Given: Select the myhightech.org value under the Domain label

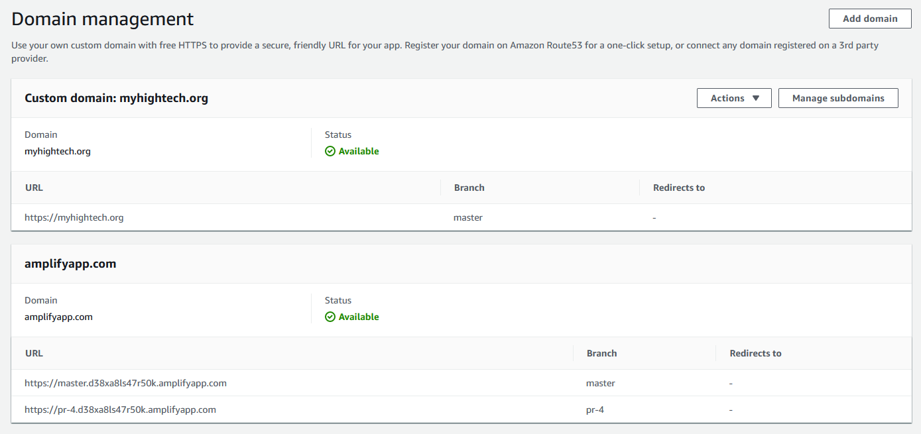Looking at the screenshot, I should pyautogui.click(x=58, y=151).
